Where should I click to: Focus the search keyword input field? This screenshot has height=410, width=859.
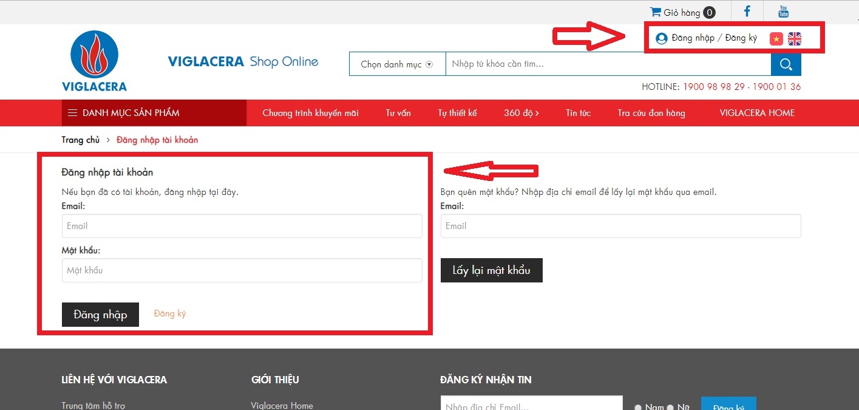608,64
